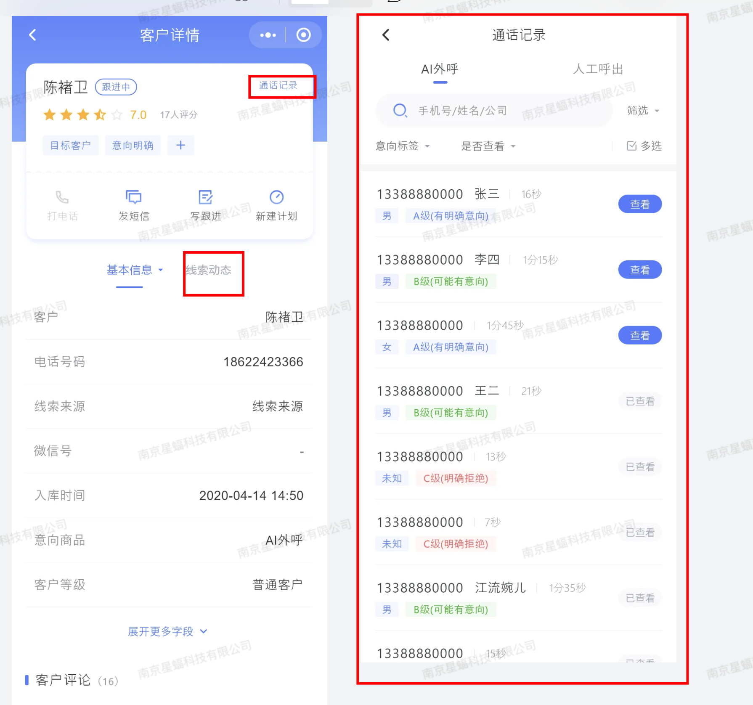Expand more fields via 展开更多字段
This screenshot has height=705, width=753.
[x=167, y=631]
